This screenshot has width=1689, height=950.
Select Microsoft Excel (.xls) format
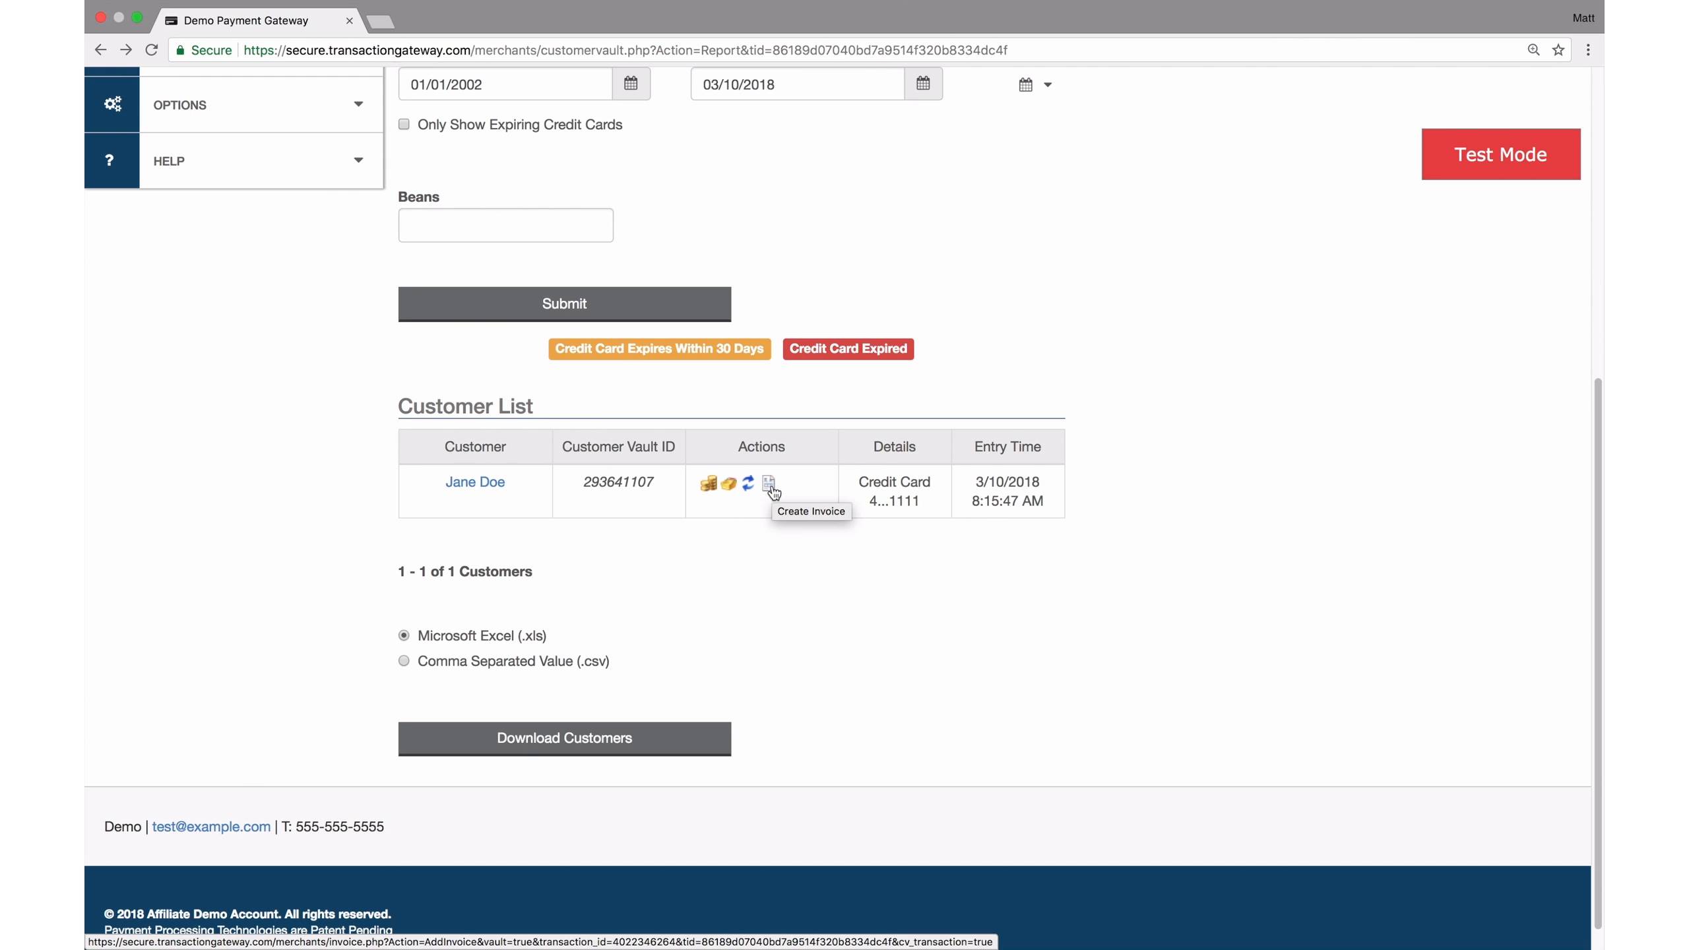(x=404, y=635)
